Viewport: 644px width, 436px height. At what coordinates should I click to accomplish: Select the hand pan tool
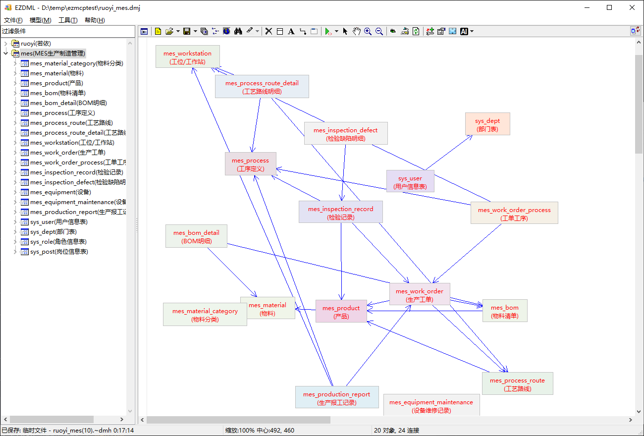point(356,31)
